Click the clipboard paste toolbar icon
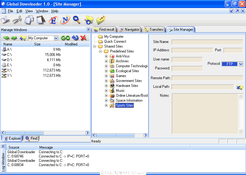 click(x=41, y=20)
